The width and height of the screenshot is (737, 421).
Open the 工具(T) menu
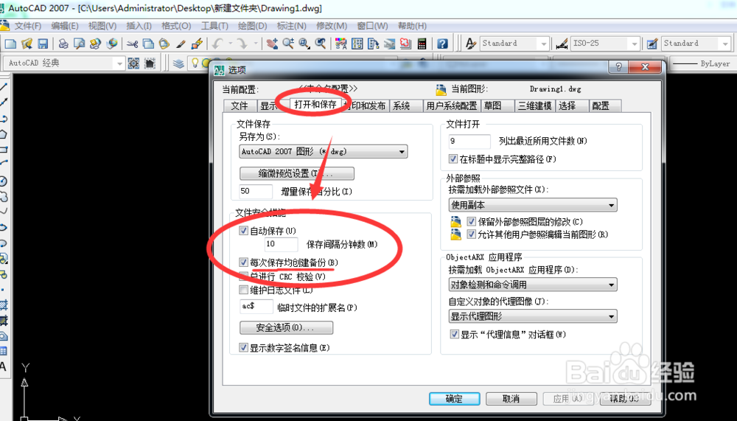pos(214,26)
